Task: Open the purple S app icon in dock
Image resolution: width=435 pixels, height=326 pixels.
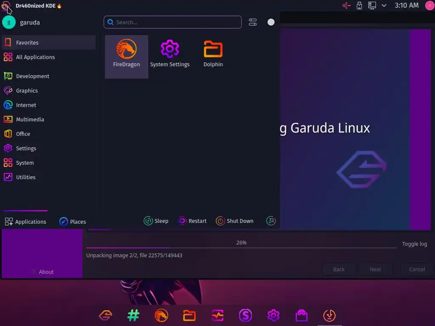Action: tap(245, 315)
